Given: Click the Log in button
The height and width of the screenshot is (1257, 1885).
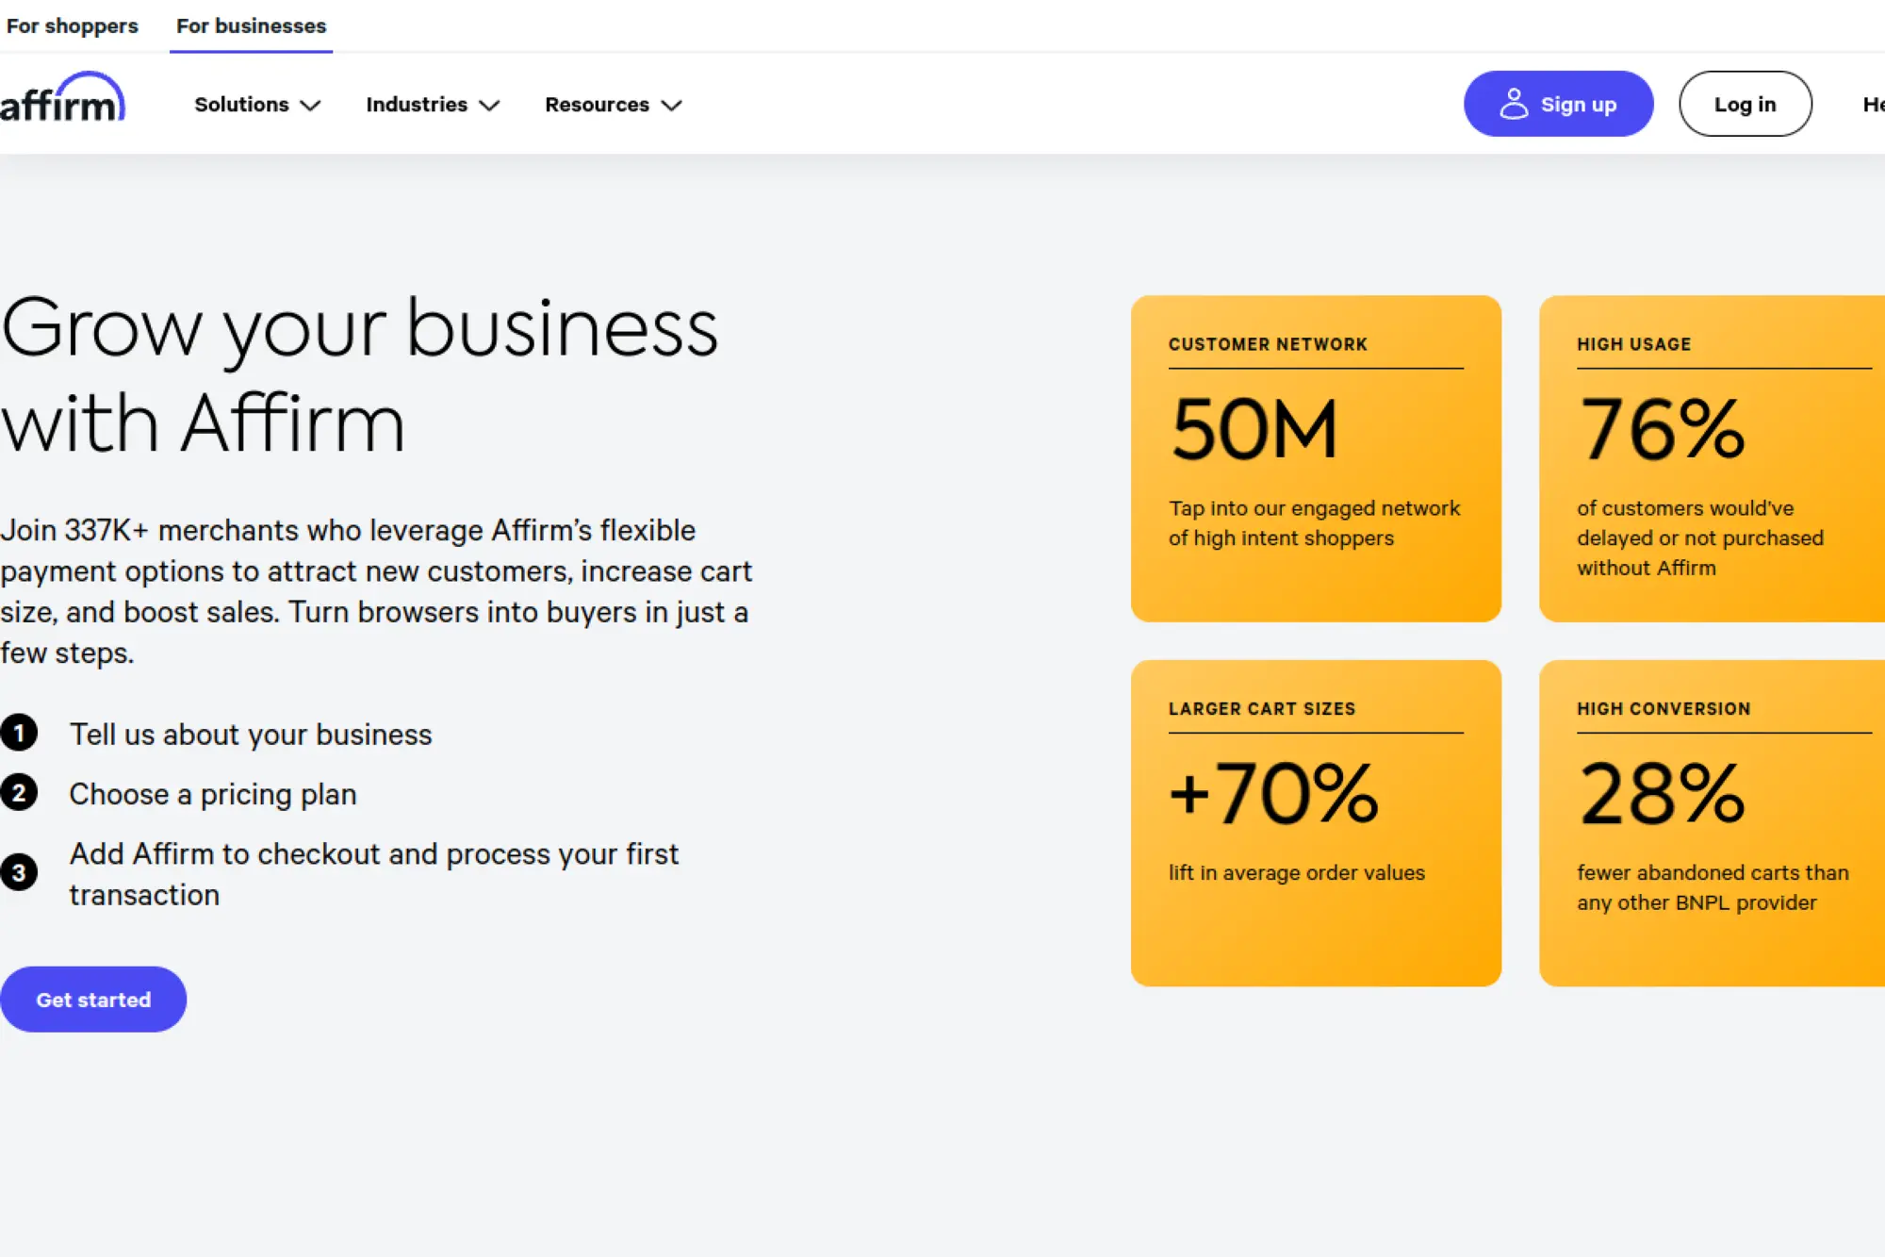Looking at the screenshot, I should pos(1744,104).
